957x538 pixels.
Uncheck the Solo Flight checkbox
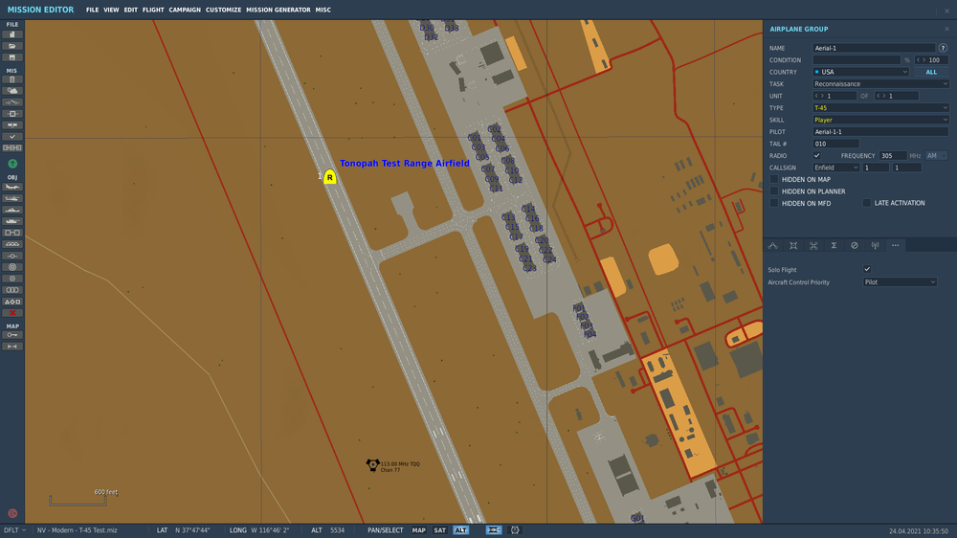(x=867, y=269)
